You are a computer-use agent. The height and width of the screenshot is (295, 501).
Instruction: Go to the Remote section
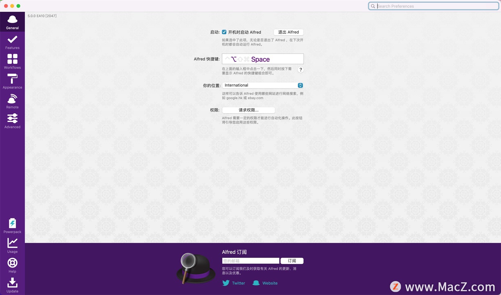[x=12, y=101]
